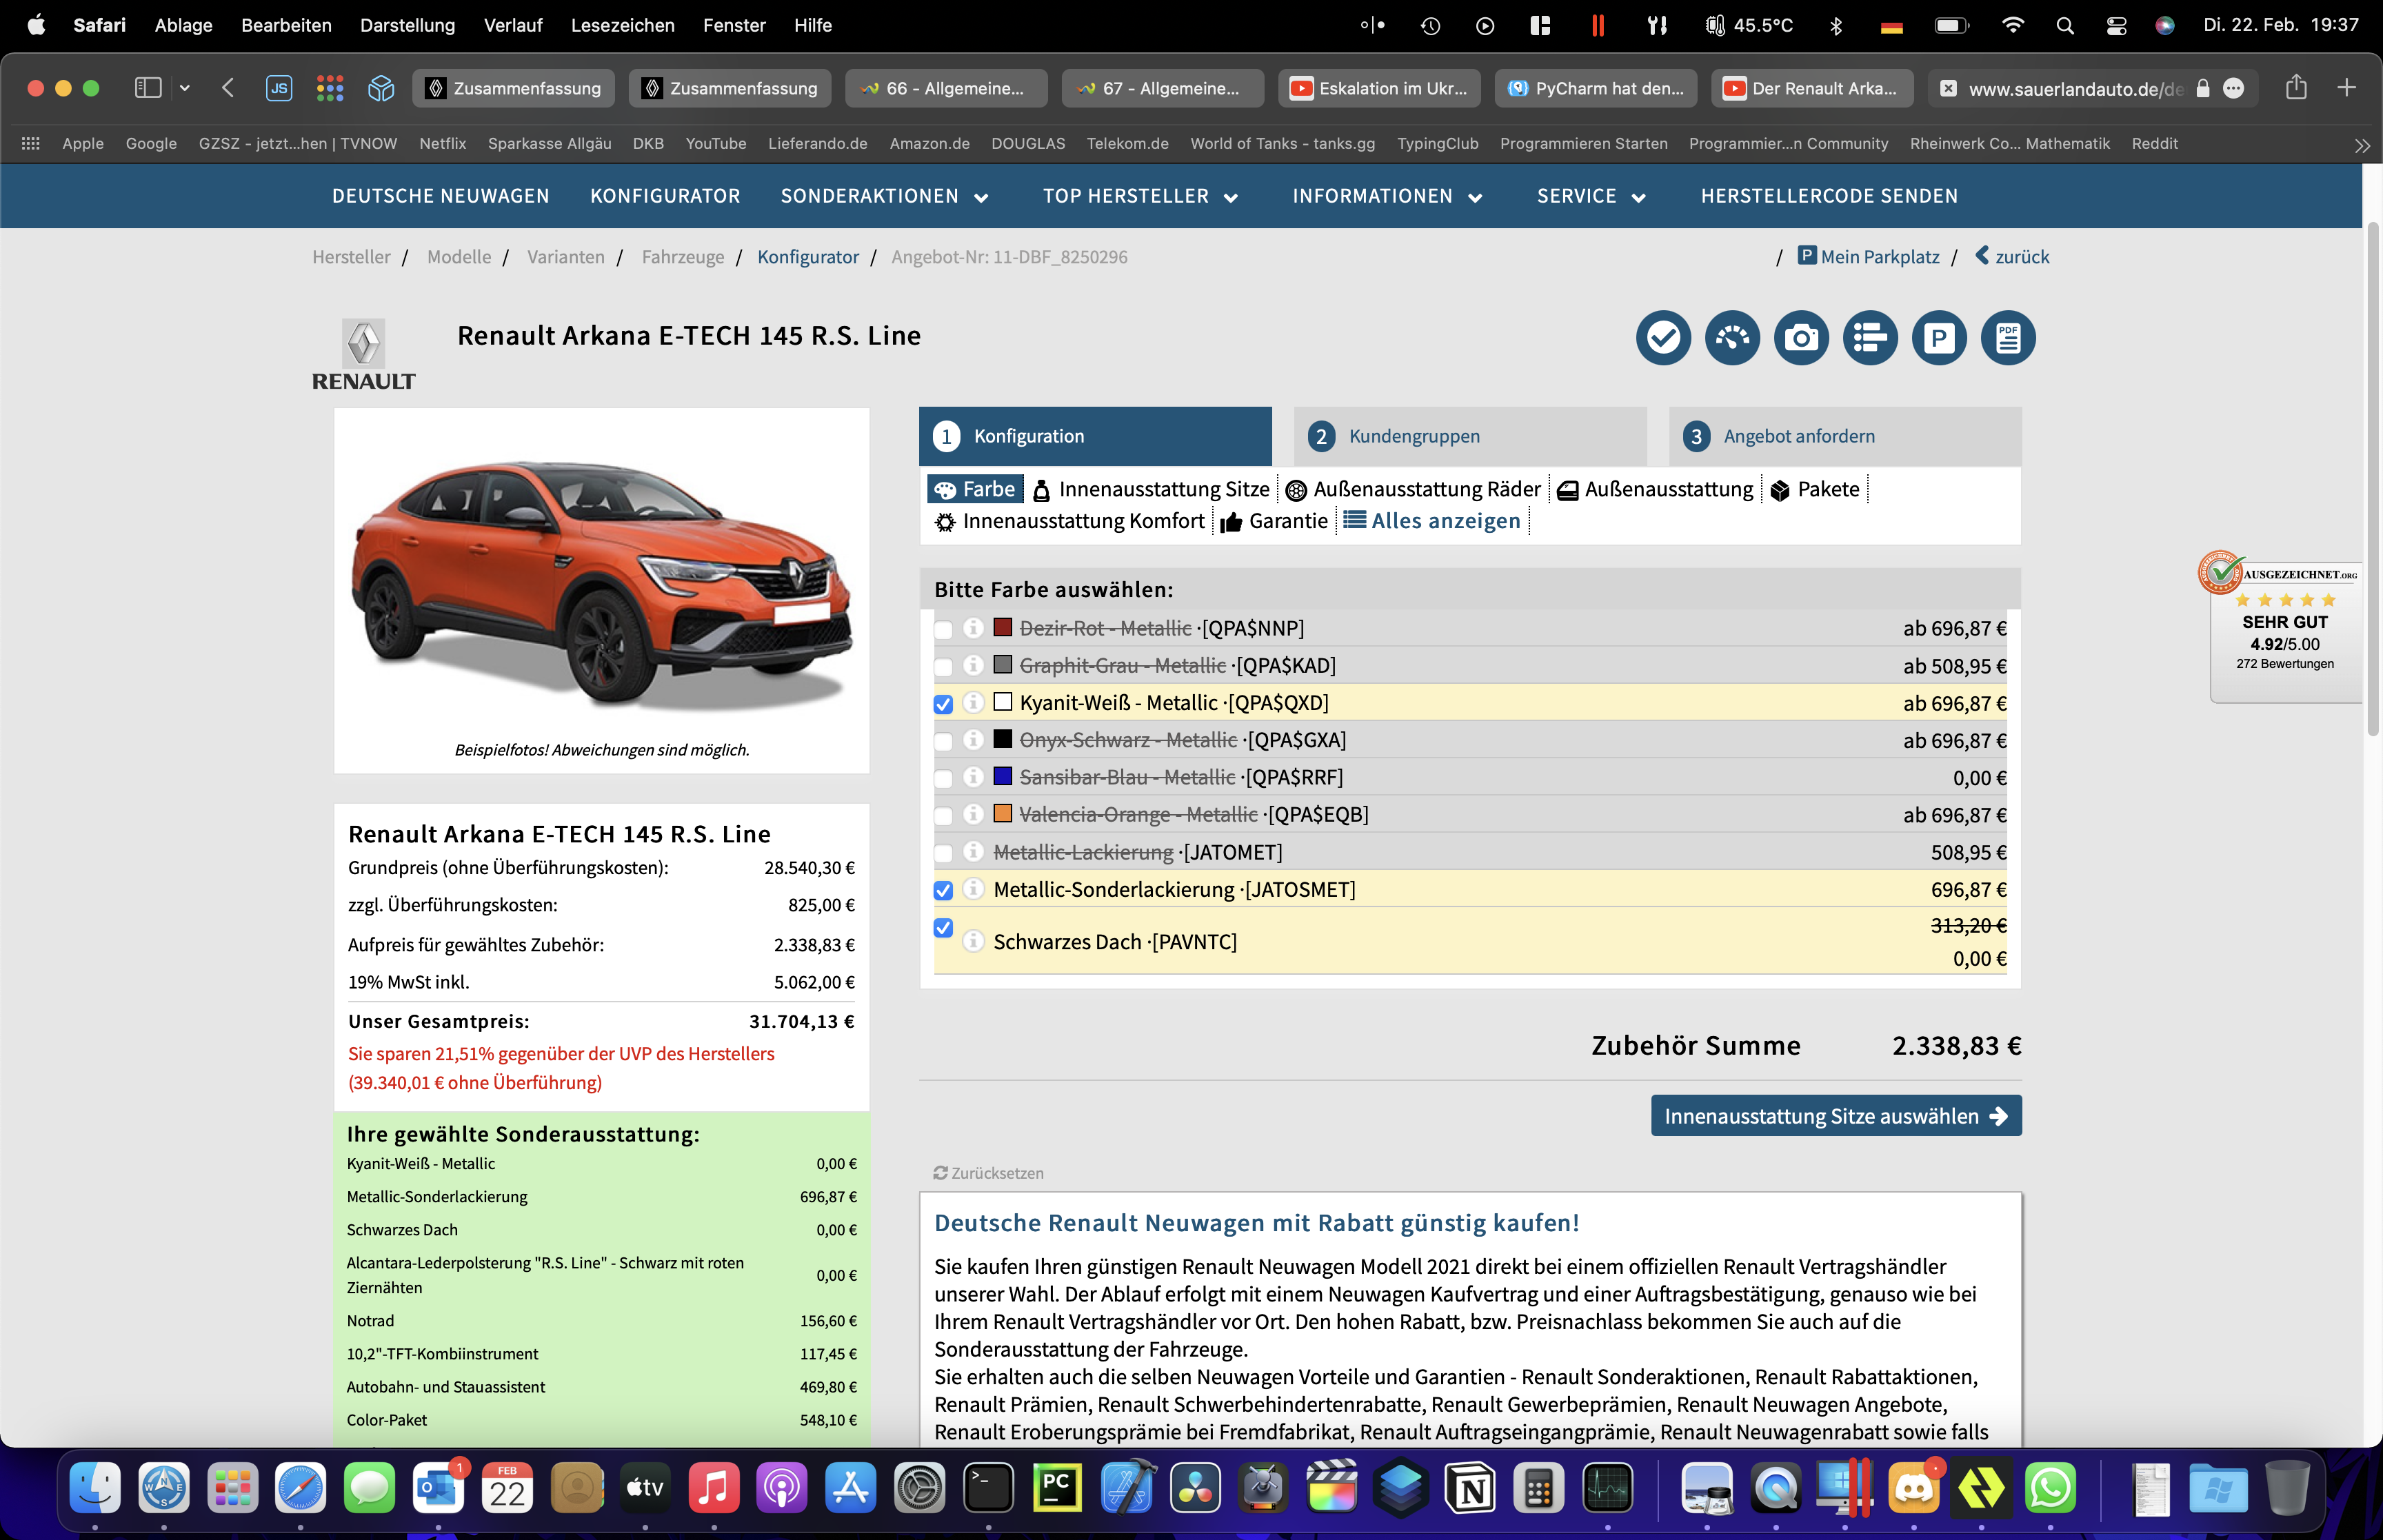Click Sansibar-Blau blue color swatch
2383x1540 pixels.
tap(1003, 777)
